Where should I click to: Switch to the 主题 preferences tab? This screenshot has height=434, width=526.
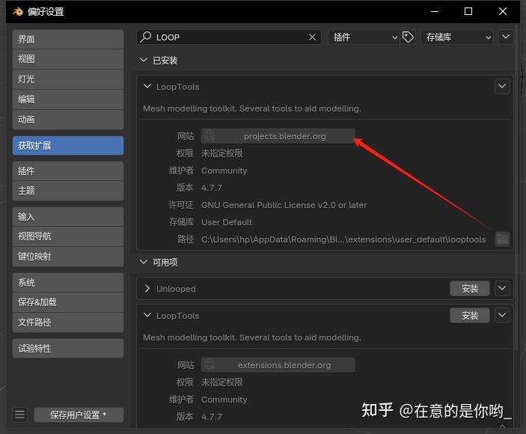tap(68, 191)
